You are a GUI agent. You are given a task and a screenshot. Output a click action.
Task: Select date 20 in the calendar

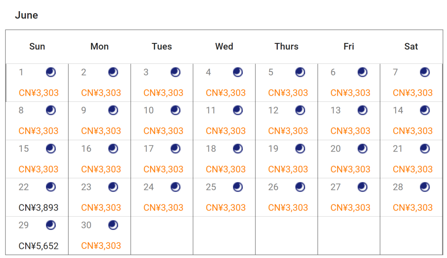coord(336,149)
